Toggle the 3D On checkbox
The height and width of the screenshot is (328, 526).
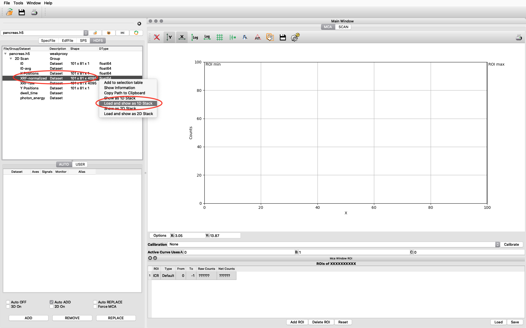tap(8, 306)
